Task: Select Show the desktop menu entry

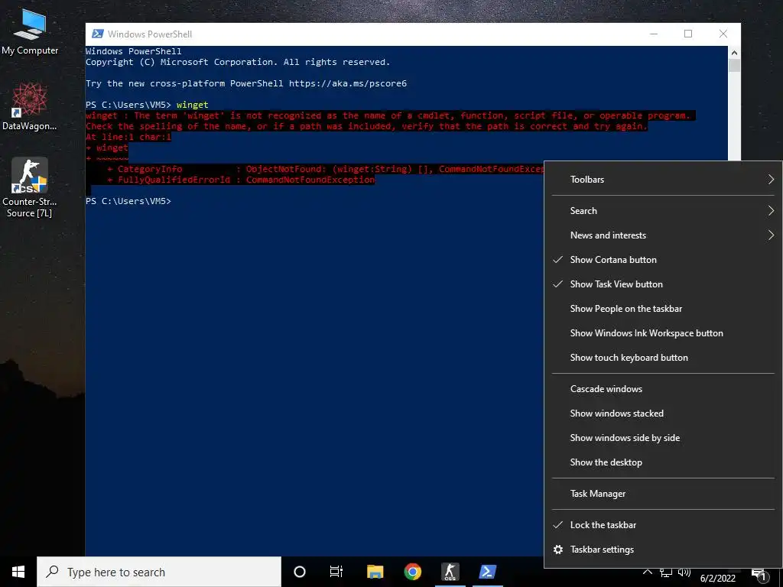Action: coord(663,462)
